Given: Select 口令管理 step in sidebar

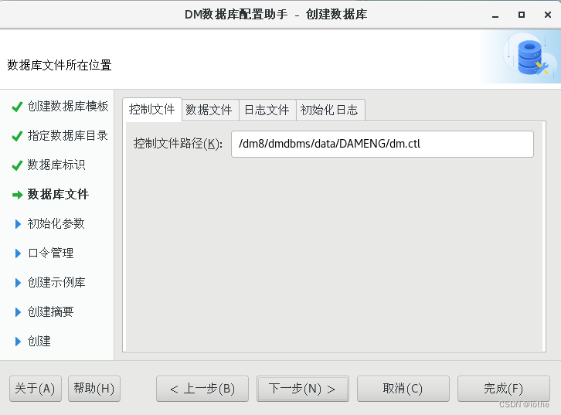Looking at the screenshot, I should pyautogui.click(x=51, y=253).
